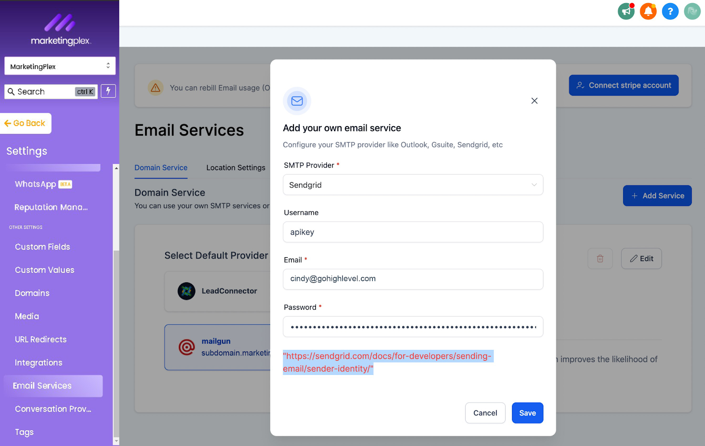Open Media settings
Screen dimensions: 705x446
pos(27,316)
